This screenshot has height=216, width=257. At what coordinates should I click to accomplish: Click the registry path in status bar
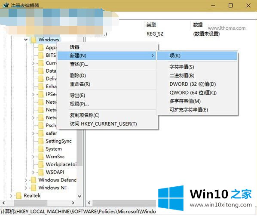[78, 212]
